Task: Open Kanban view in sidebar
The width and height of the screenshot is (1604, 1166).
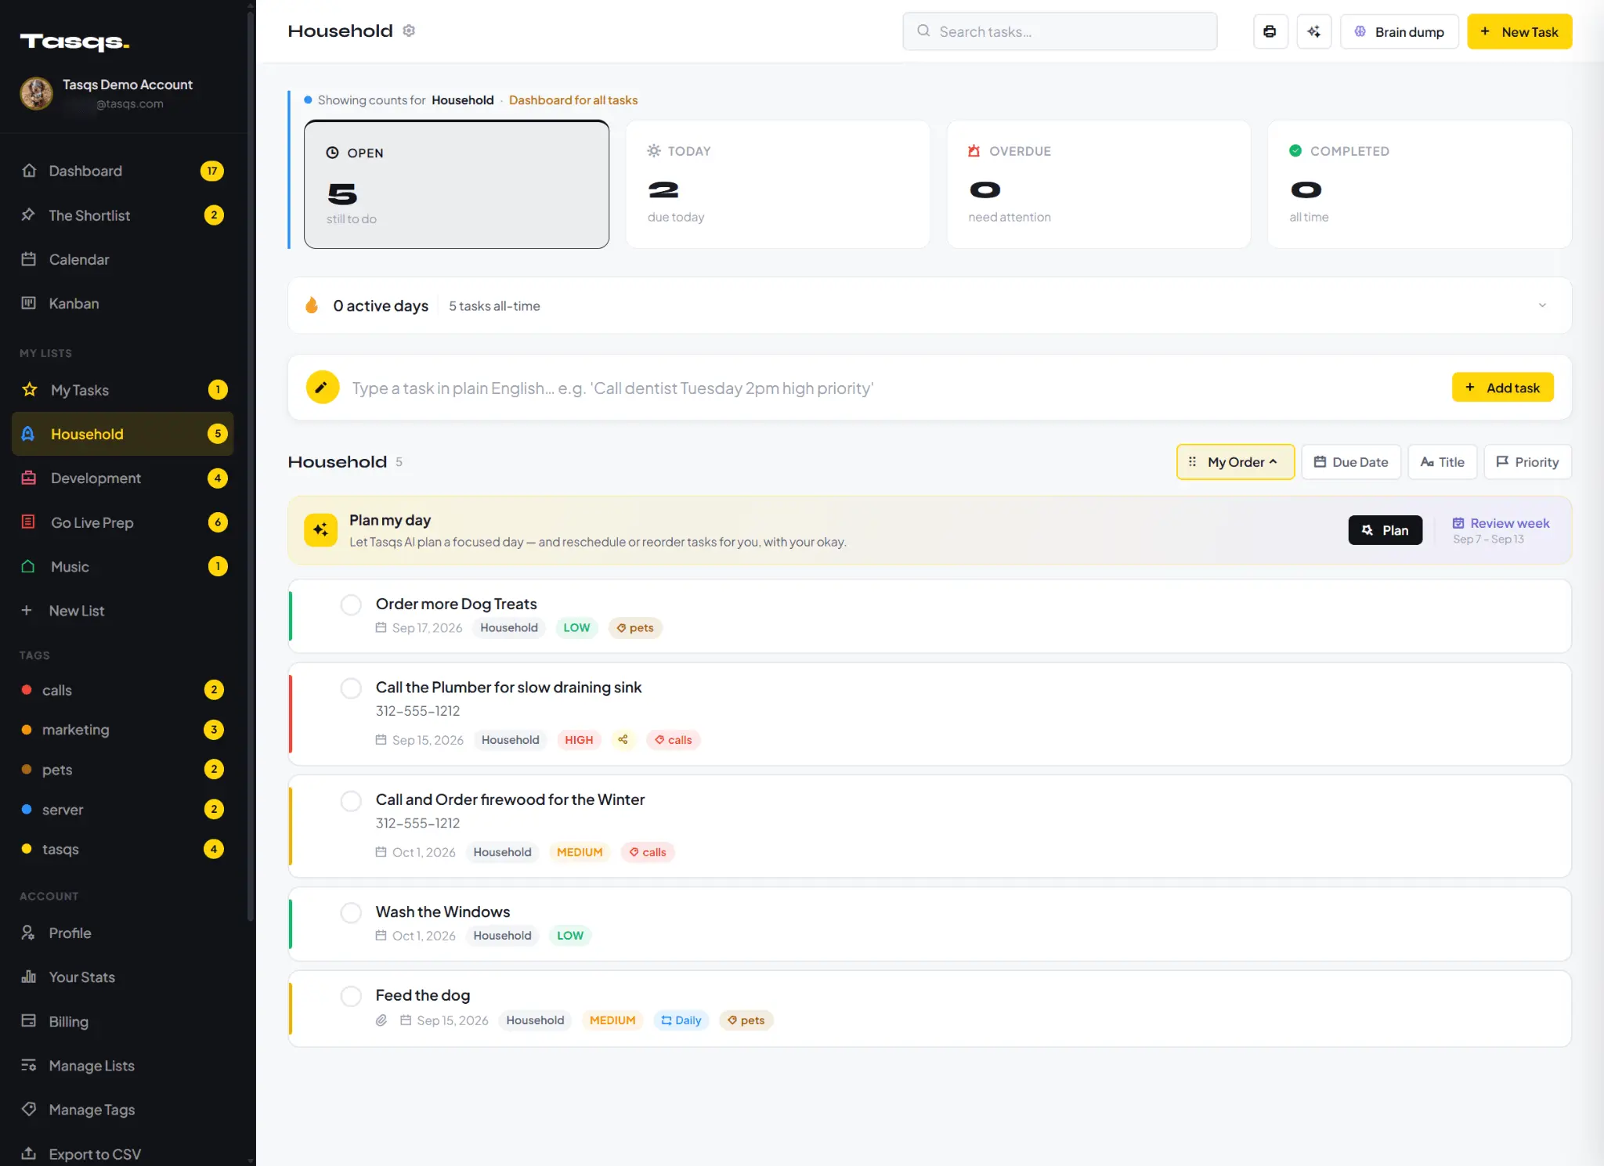Action: [123, 303]
